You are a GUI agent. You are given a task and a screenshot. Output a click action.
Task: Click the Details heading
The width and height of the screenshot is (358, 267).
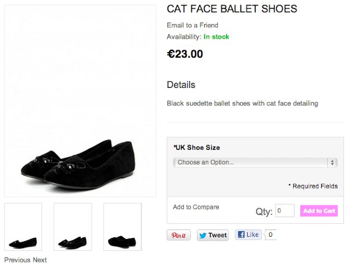(181, 85)
